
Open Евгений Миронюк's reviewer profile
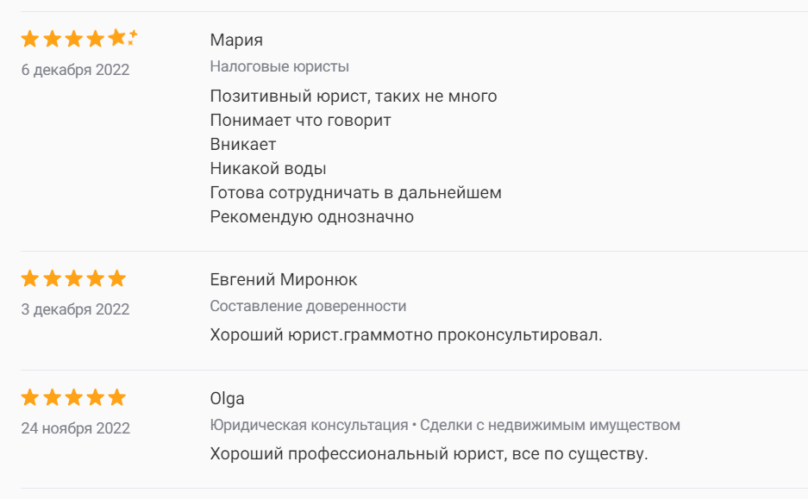coord(283,280)
